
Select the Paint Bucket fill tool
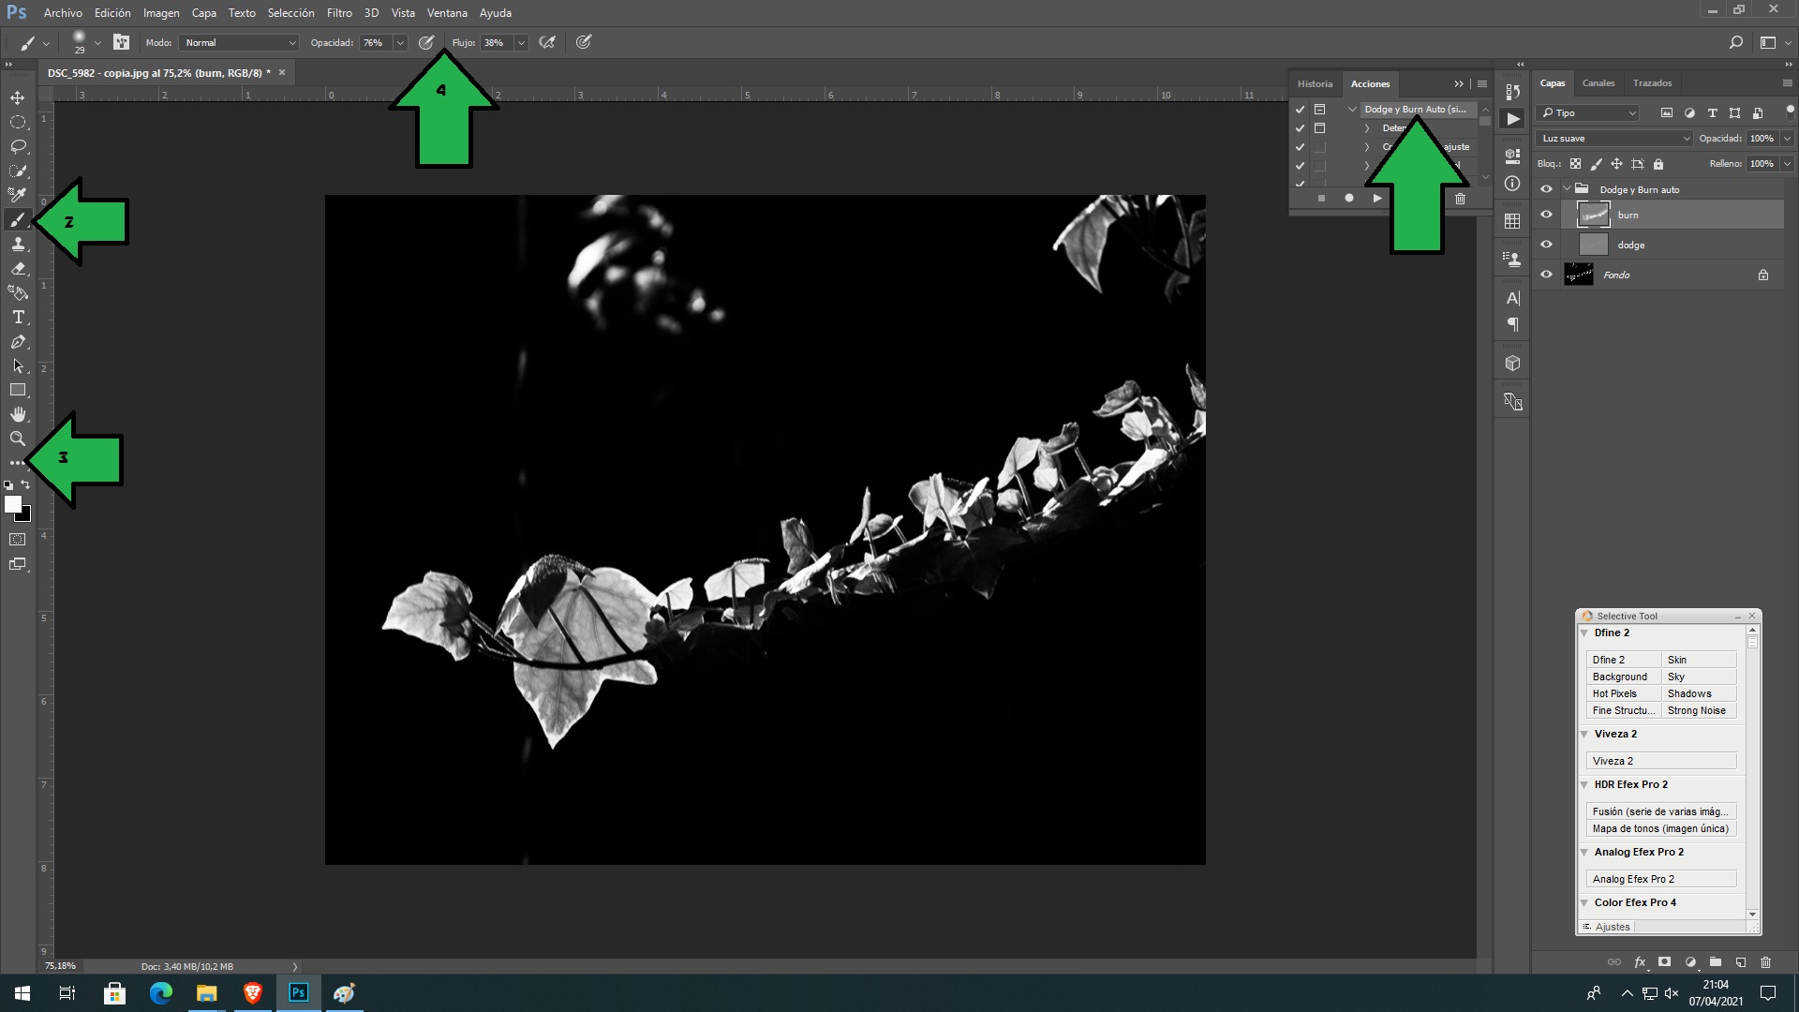18,292
